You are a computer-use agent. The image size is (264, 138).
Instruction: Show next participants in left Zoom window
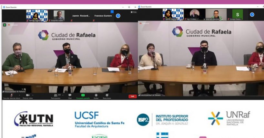[x=118, y=15]
